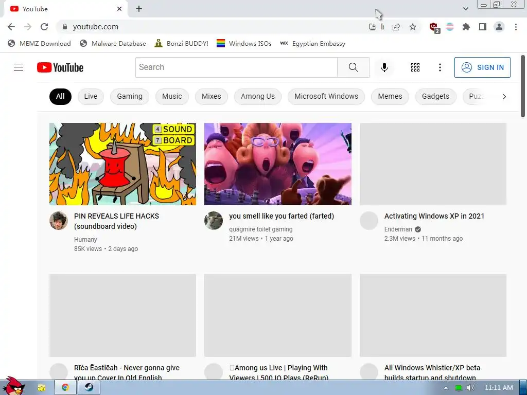This screenshot has height=395, width=527.
Task: Open the PIN REVEALS LIFE HACKS video title
Action: pyautogui.click(x=117, y=221)
